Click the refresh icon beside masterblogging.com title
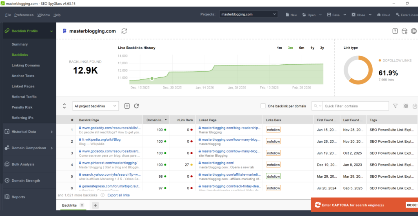Image resolution: width=418 pixels, height=216 pixels. click(124, 31)
